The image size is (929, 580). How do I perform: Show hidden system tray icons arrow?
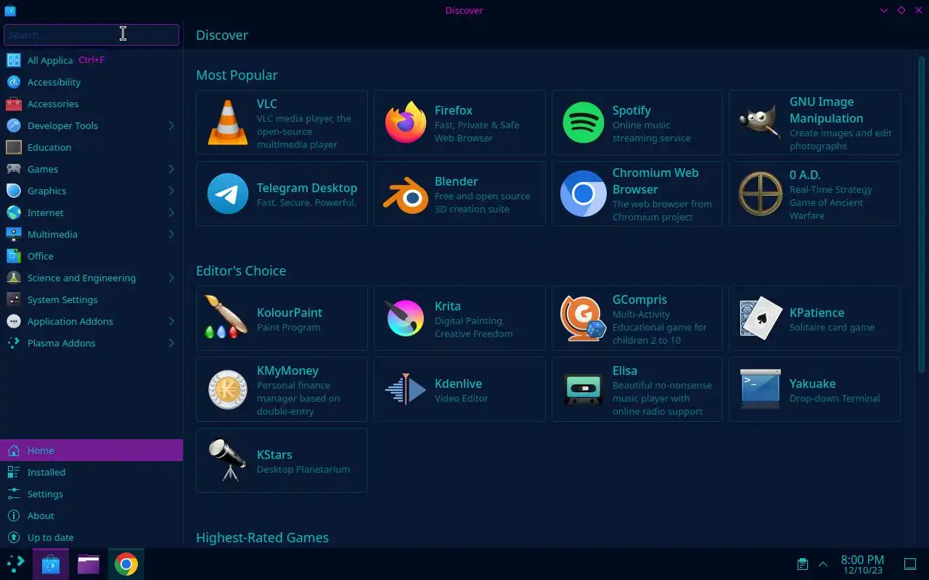pyautogui.click(x=823, y=564)
